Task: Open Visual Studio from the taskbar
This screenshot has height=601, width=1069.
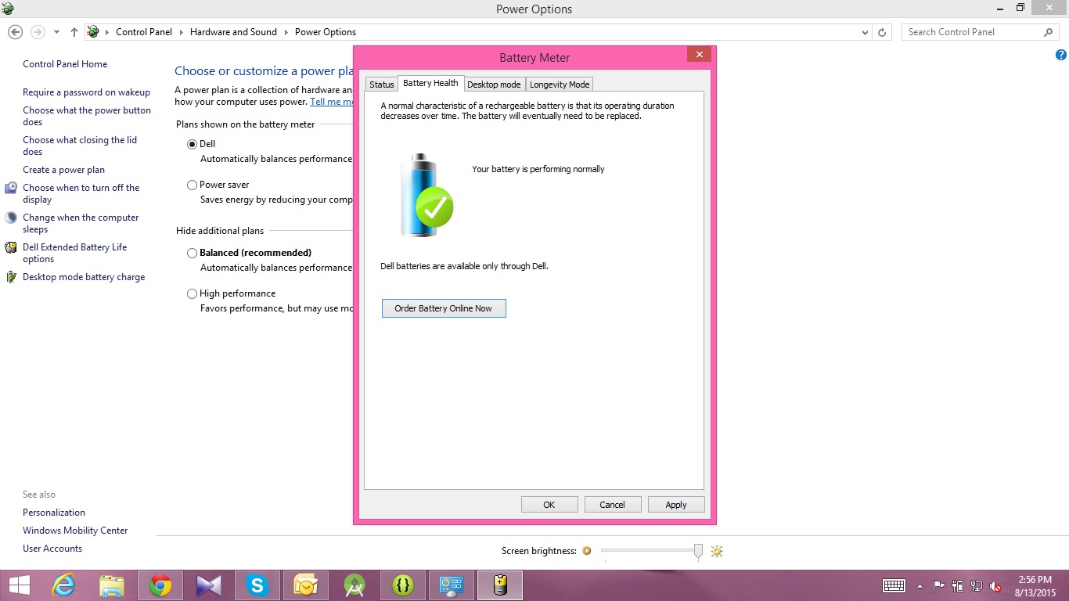Action: coord(209,585)
